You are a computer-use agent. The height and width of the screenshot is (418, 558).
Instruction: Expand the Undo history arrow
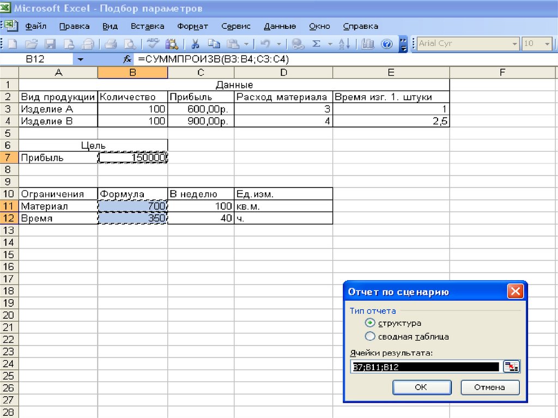pyautogui.click(x=278, y=45)
